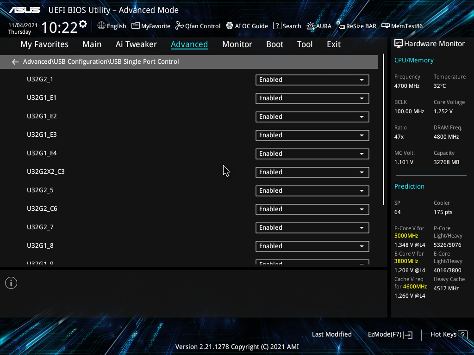Image resolution: width=474 pixels, height=355 pixels.
Task: Open the U32G2_5 Enabled dropdown
Action: [312, 191]
